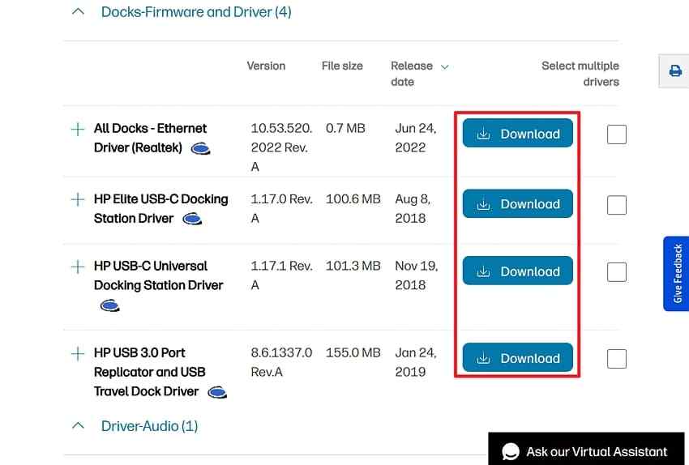689x465 pixels.
Task: Click the disc icon beside Travel Dock Driver
Action: pyautogui.click(x=217, y=391)
